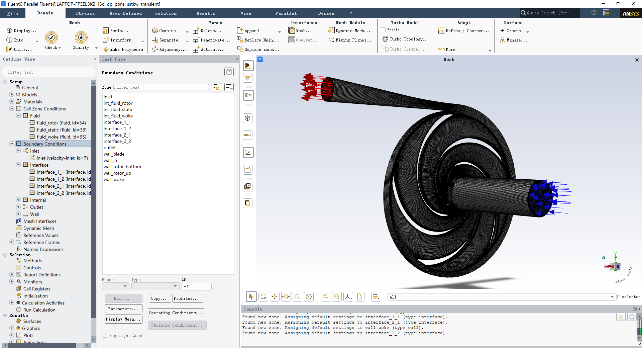The height and width of the screenshot is (348, 642).
Task: Click the Operating Conditions button
Action: click(176, 313)
